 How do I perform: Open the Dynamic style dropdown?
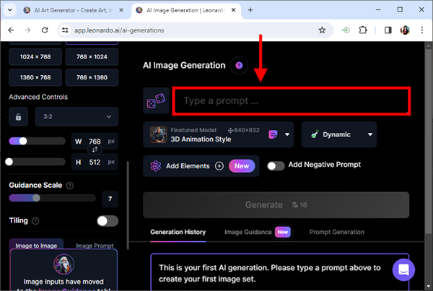click(339, 134)
